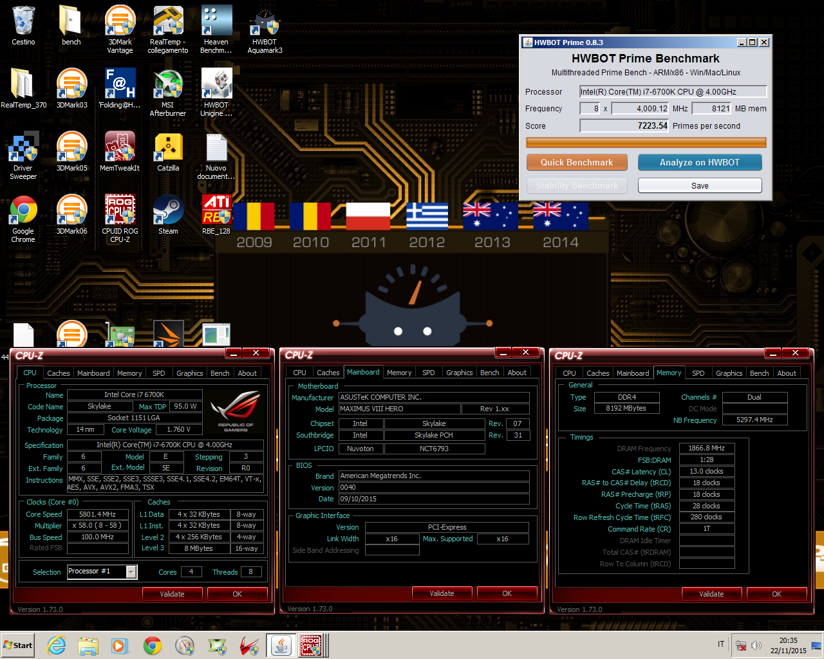
Task: Click OK in CPU-Z Mainboard window
Action: (x=507, y=593)
